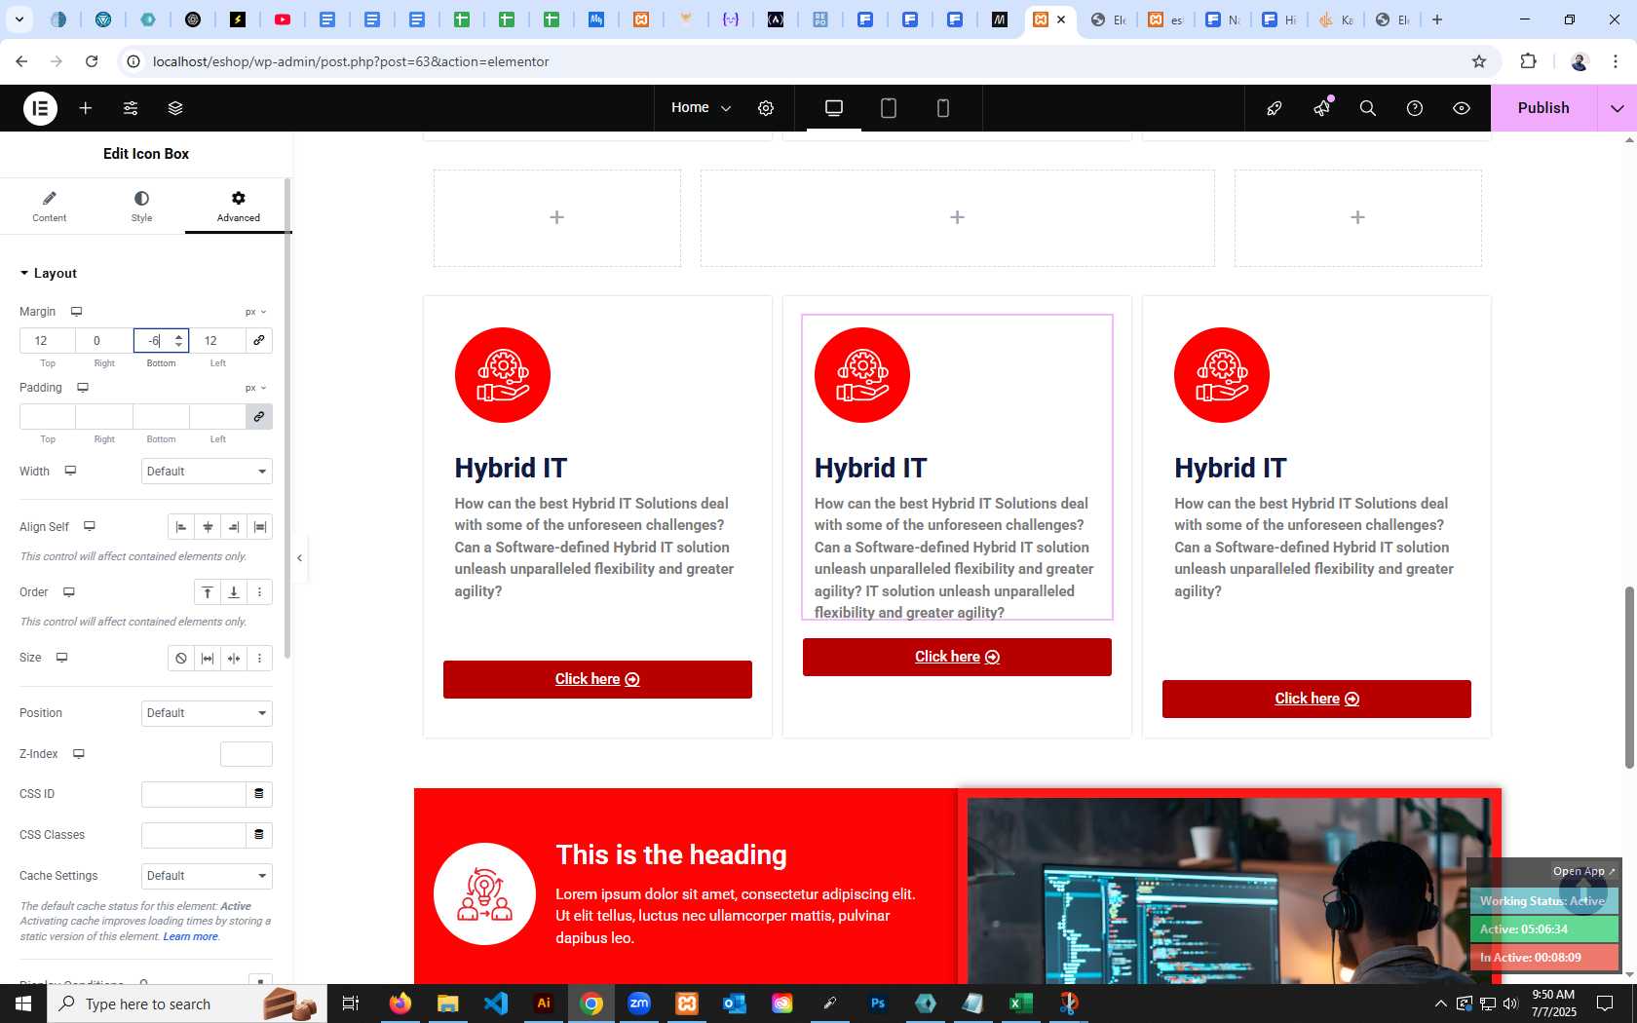The height and width of the screenshot is (1023, 1637).
Task: Open the Cache Settings dropdown
Action: click(x=207, y=876)
